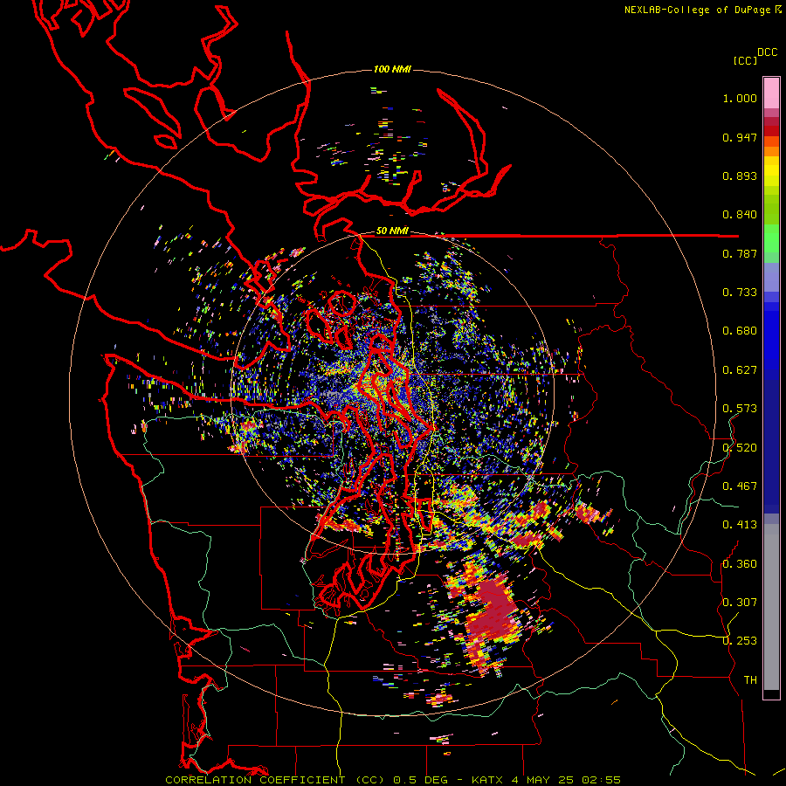786x786 pixels.
Task: Click the DCC label above the color scale
Action: (x=768, y=52)
